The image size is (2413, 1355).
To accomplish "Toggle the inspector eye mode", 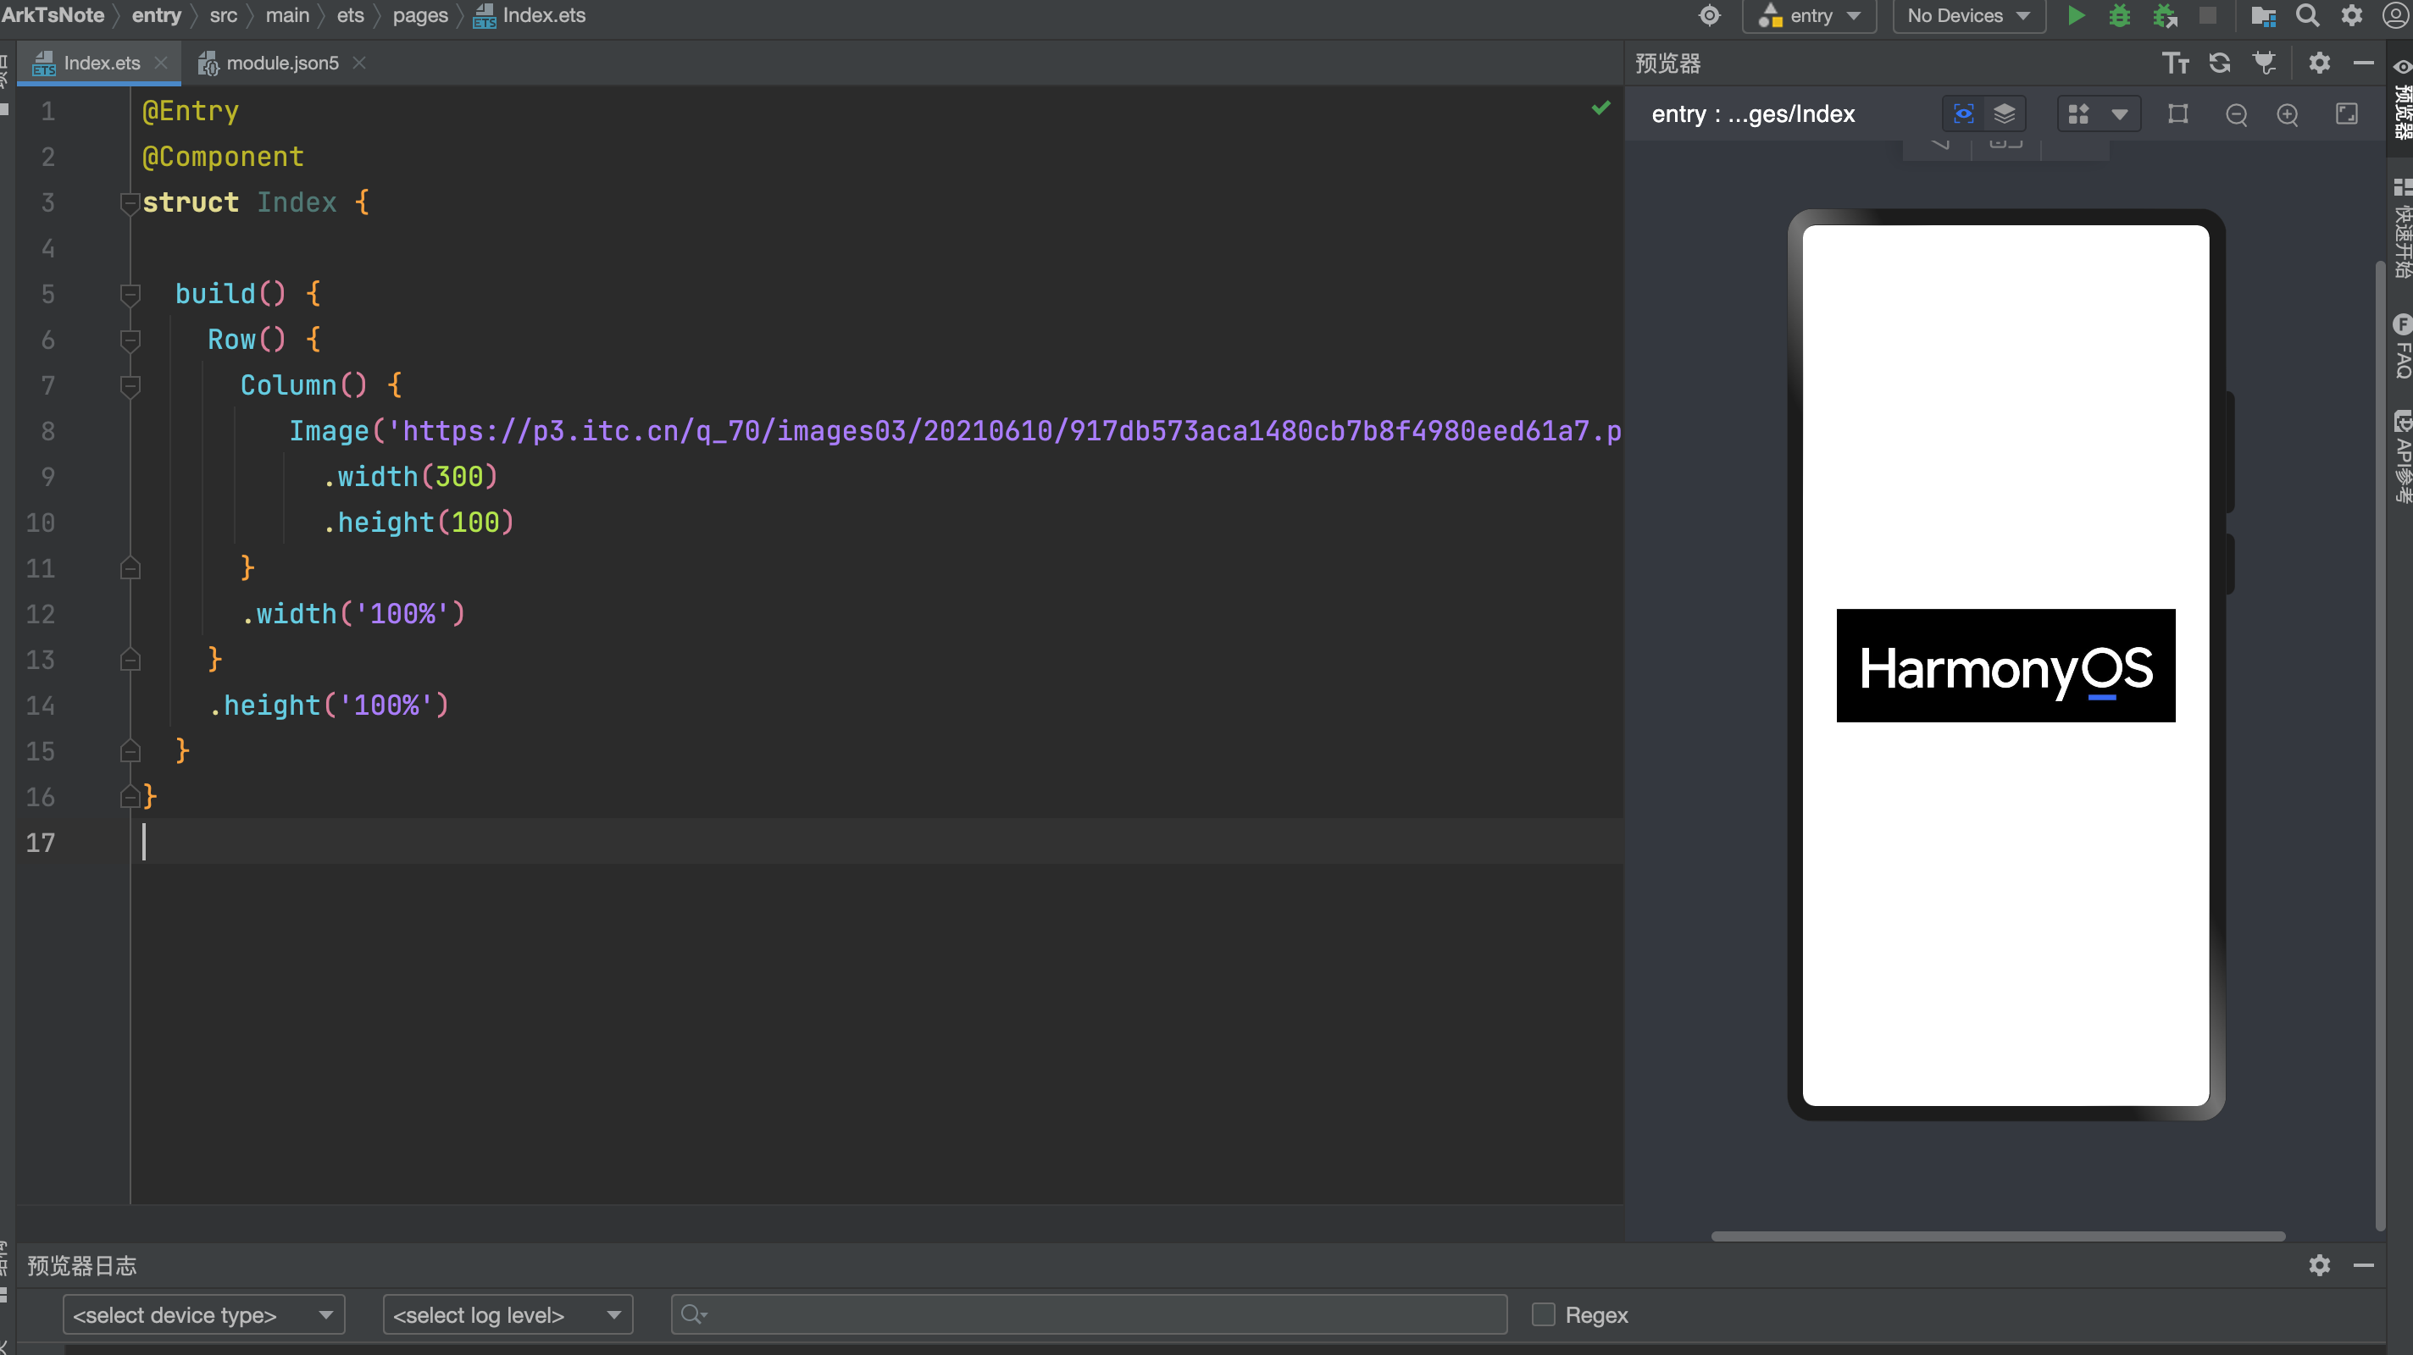I will click(x=1963, y=114).
